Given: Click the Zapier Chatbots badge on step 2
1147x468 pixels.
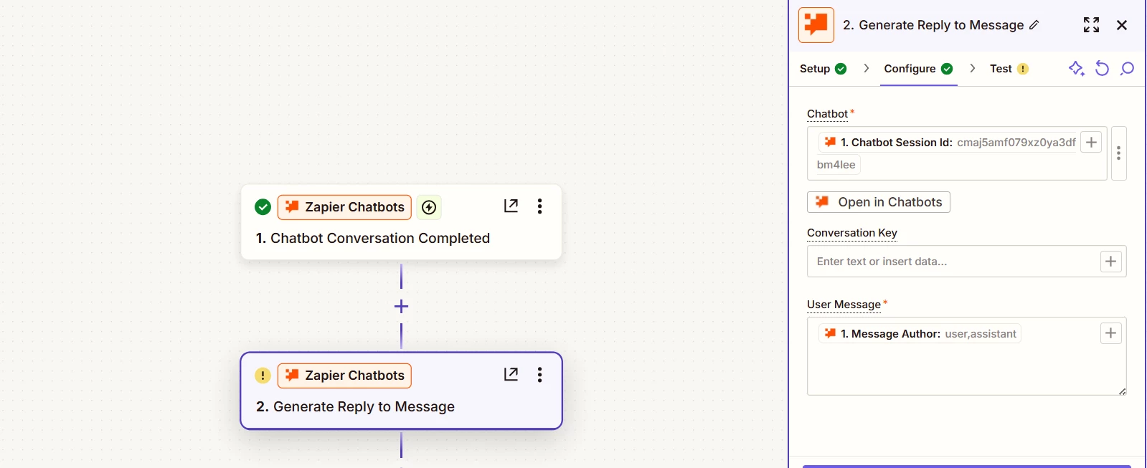Looking at the screenshot, I should 344,376.
